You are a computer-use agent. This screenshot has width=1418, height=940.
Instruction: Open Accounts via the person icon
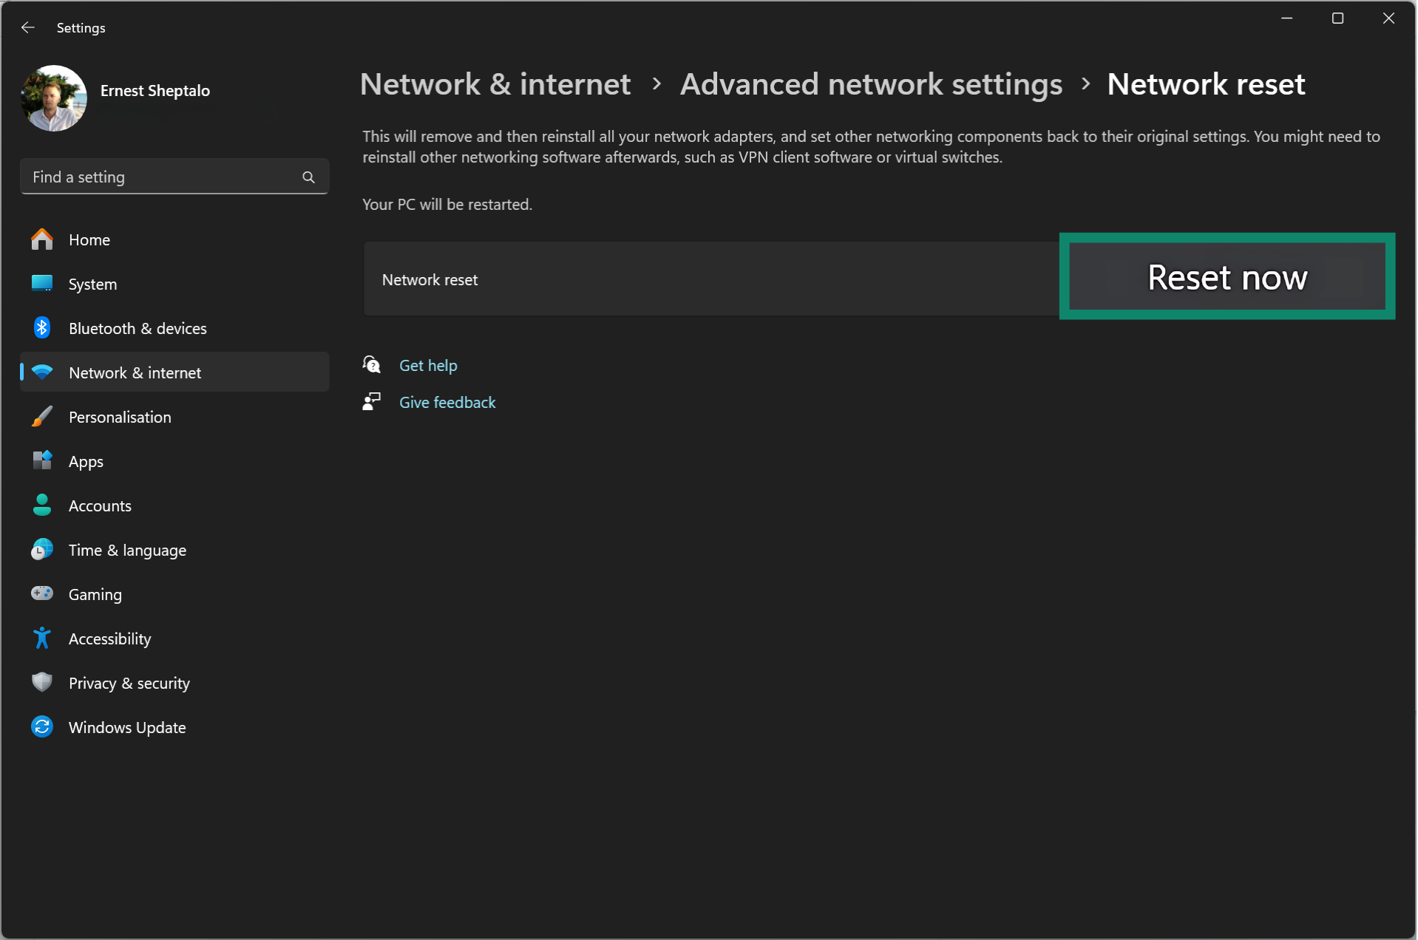coord(42,505)
